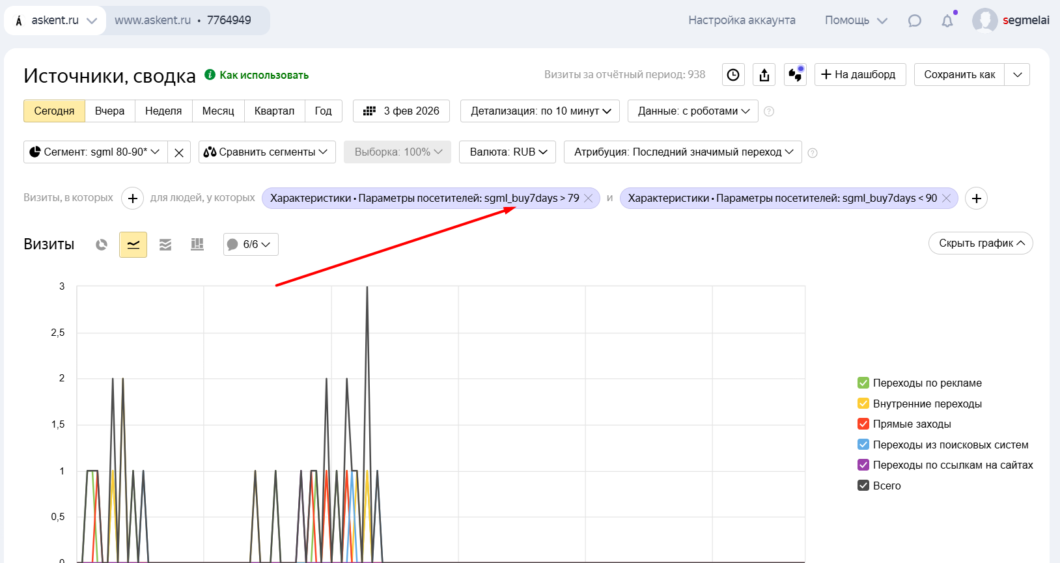Select the Неделя period tab
Image resolution: width=1060 pixels, height=563 pixels.
pos(163,111)
